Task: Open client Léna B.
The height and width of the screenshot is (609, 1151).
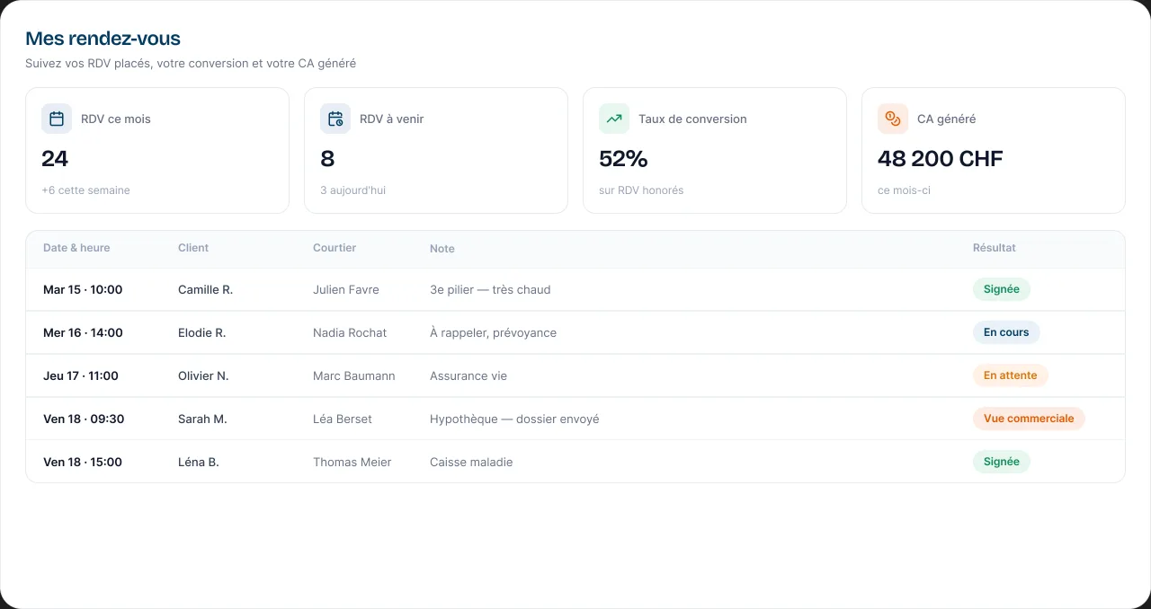Action: coord(199,463)
